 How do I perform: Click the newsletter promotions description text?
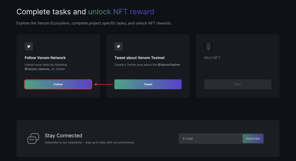pyautogui.click(x=89, y=143)
